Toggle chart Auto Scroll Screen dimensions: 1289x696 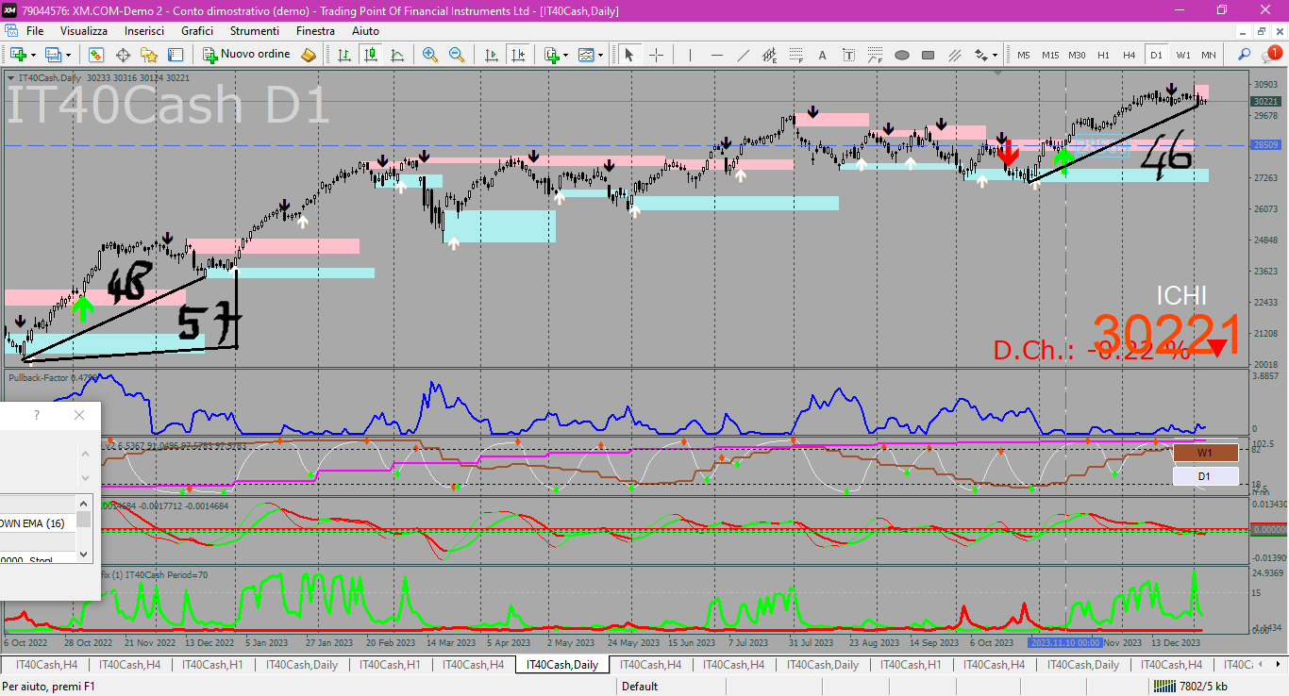click(x=491, y=55)
